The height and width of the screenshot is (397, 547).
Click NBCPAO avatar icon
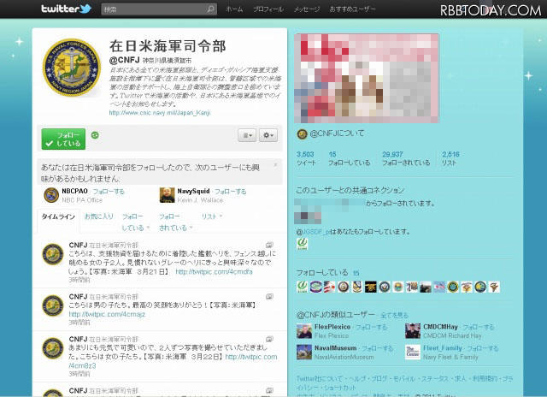[x=51, y=195]
